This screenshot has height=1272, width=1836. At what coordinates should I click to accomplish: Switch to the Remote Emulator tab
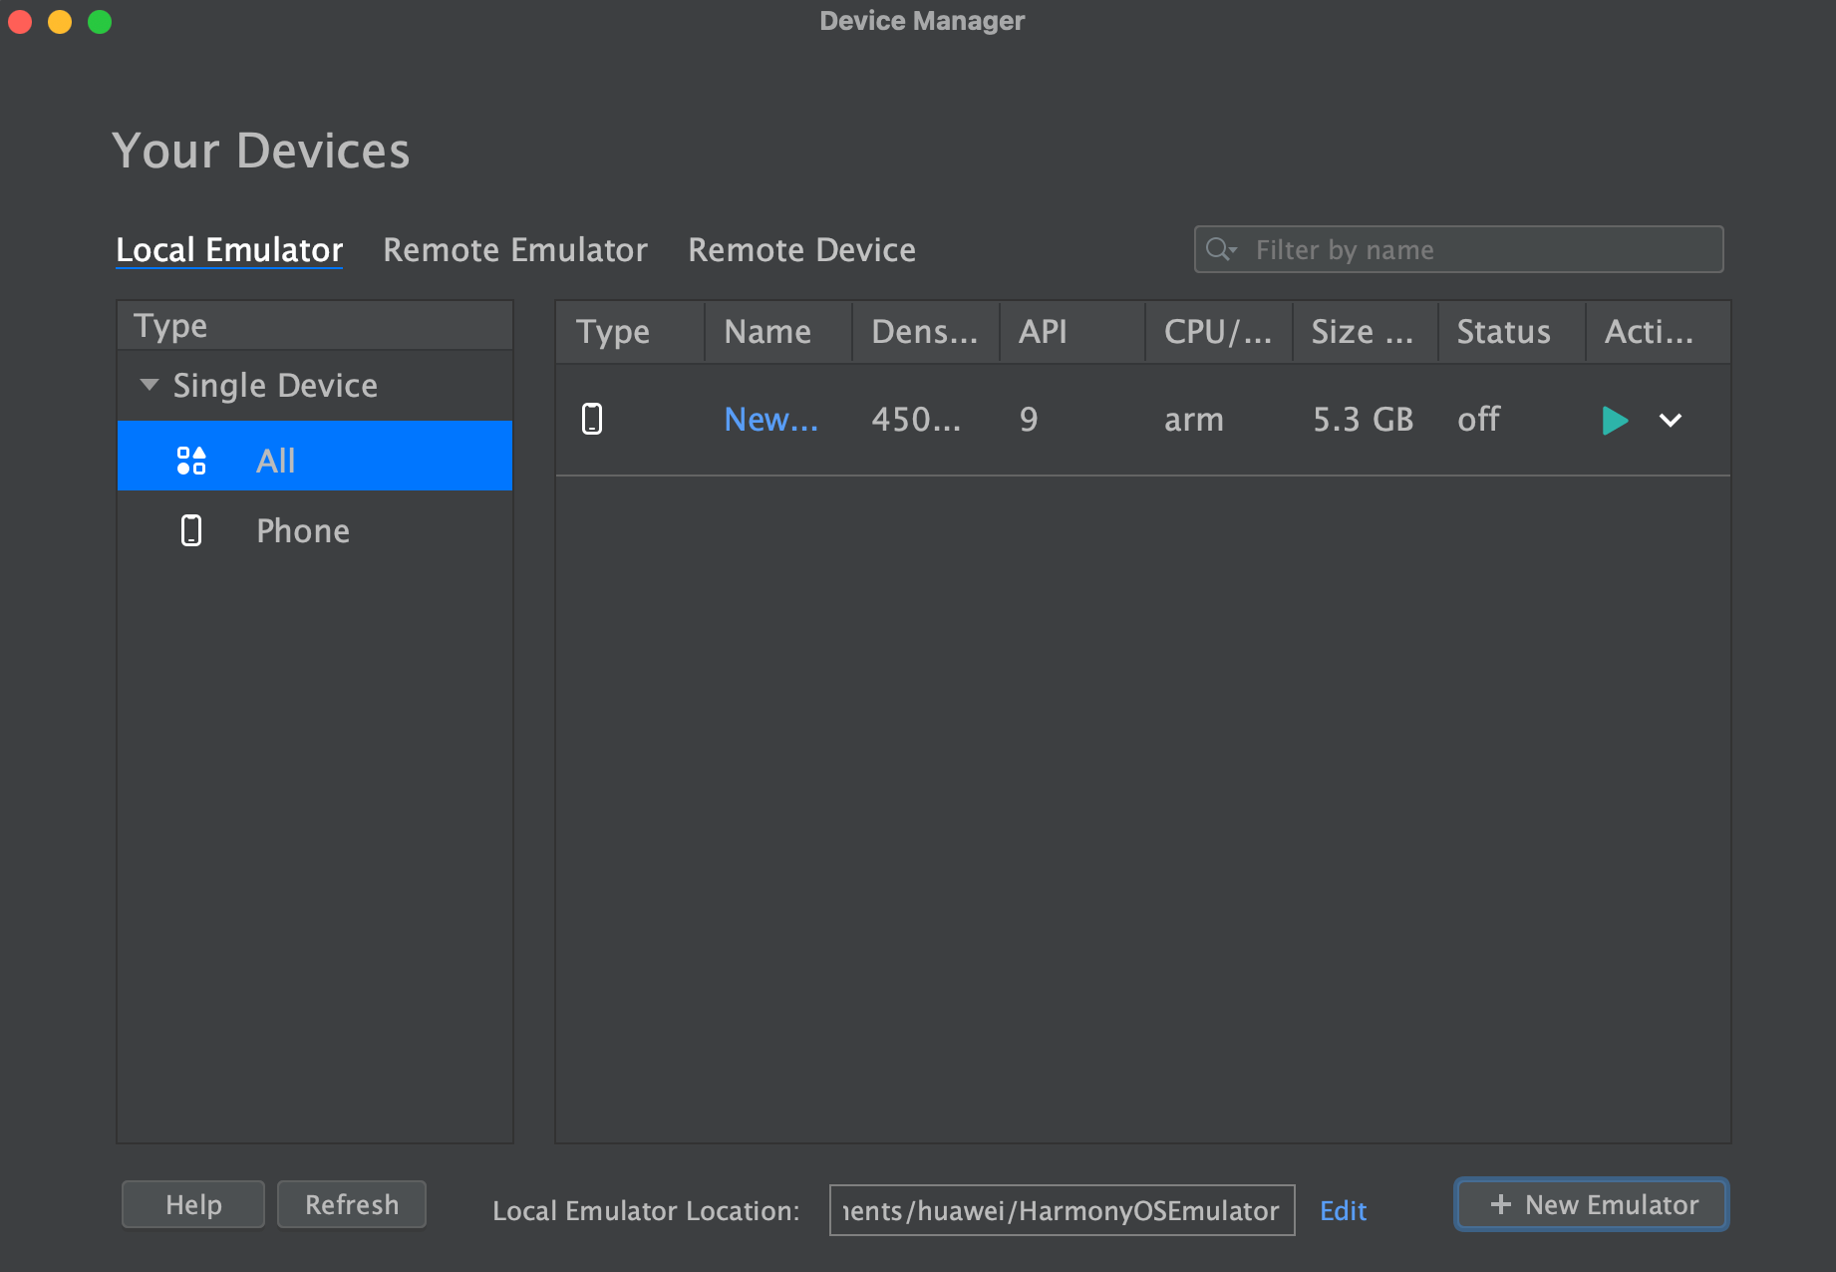515,249
